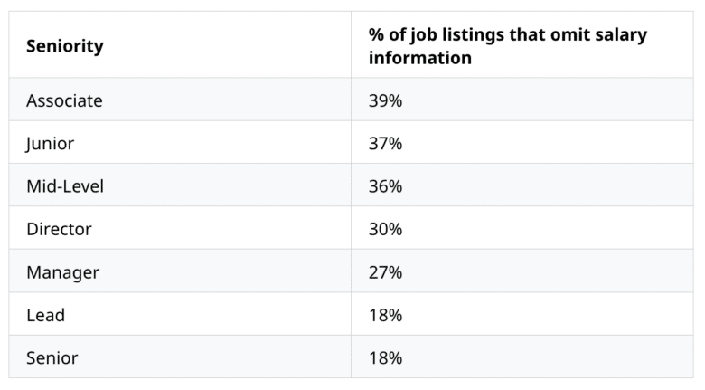The height and width of the screenshot is (390, 705).
Task: Select the 36% Mid-Level percentage
Action: [x=385, y=186]
